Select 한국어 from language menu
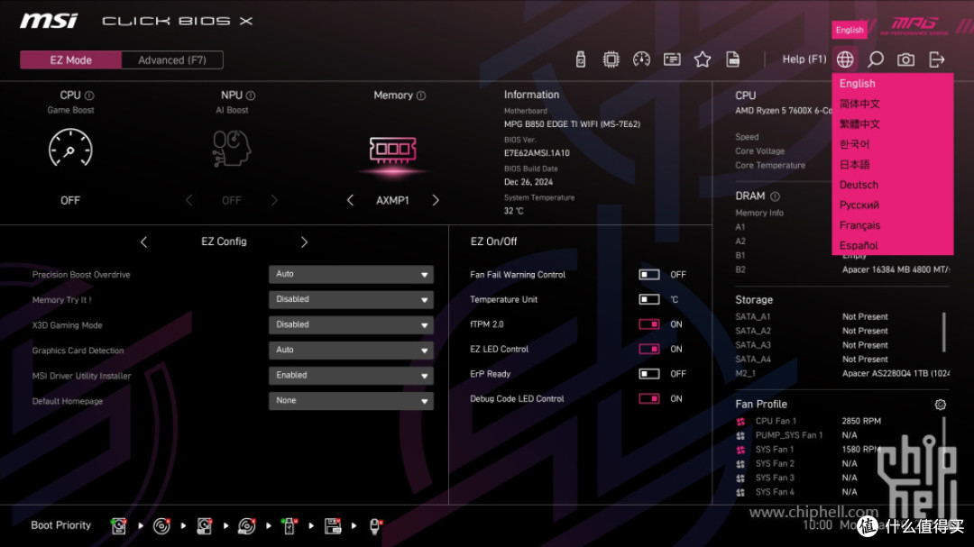 [892, 145]
